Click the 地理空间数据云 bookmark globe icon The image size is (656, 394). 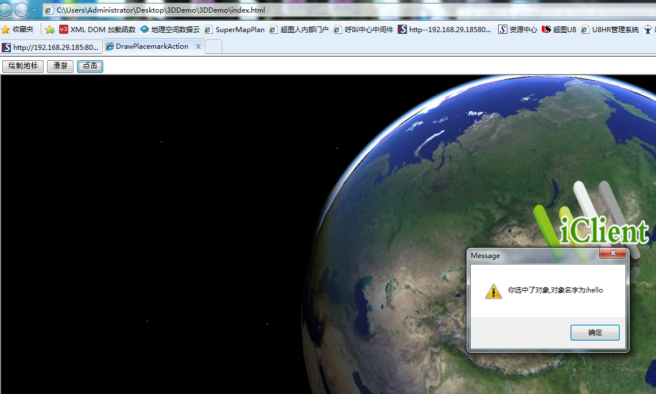click(x=144, y=29)
